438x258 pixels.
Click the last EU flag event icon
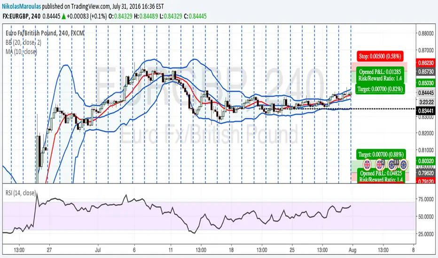click(403, 165)
